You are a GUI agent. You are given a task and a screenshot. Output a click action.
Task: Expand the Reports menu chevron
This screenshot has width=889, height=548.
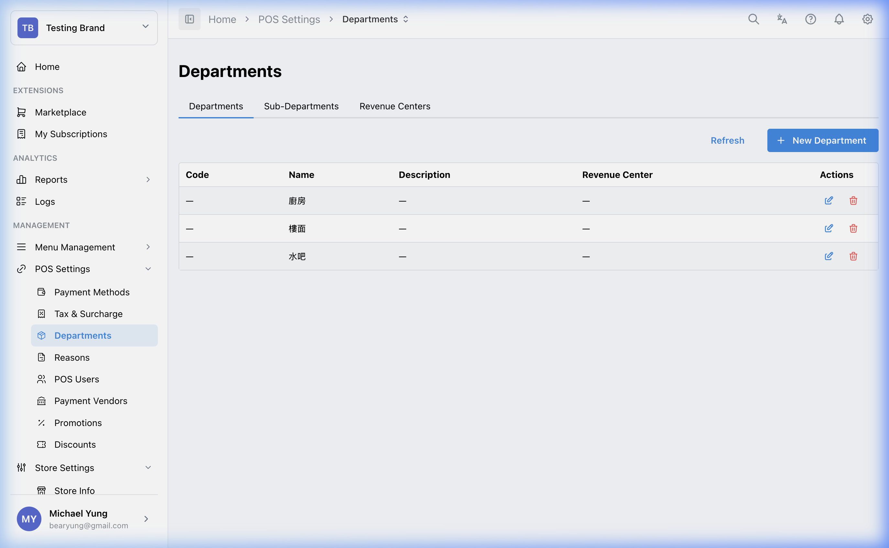pos(148,180)
